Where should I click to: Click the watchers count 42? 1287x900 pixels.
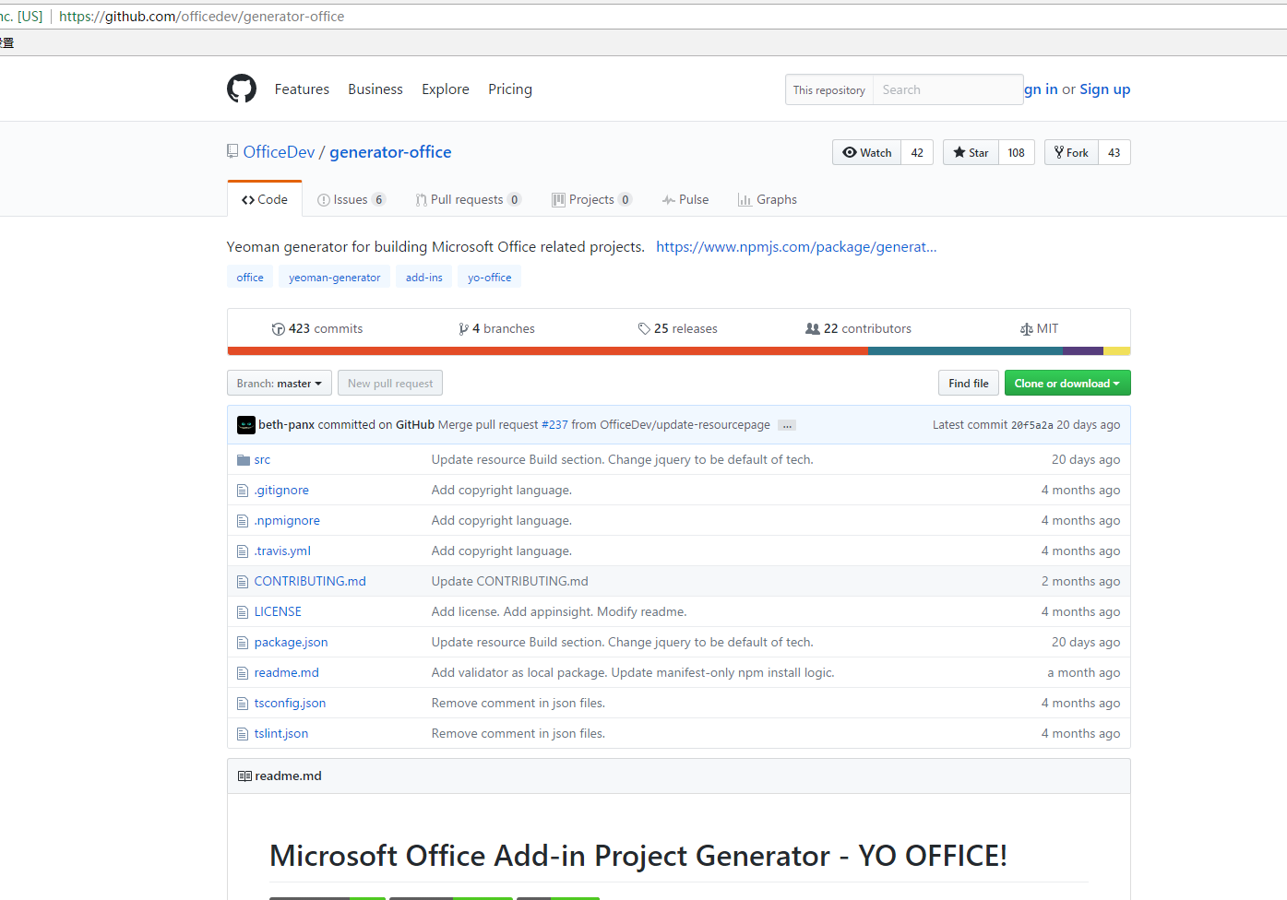917,152
